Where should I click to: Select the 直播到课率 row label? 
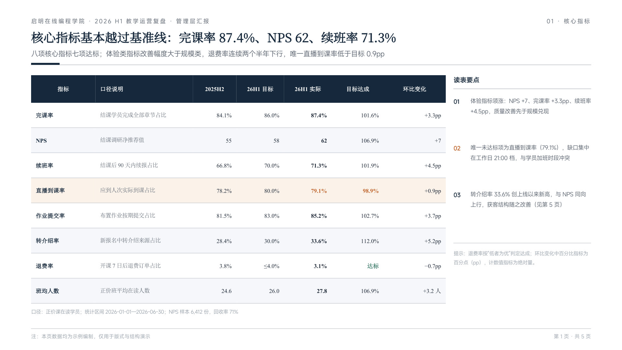pos(50,191)
